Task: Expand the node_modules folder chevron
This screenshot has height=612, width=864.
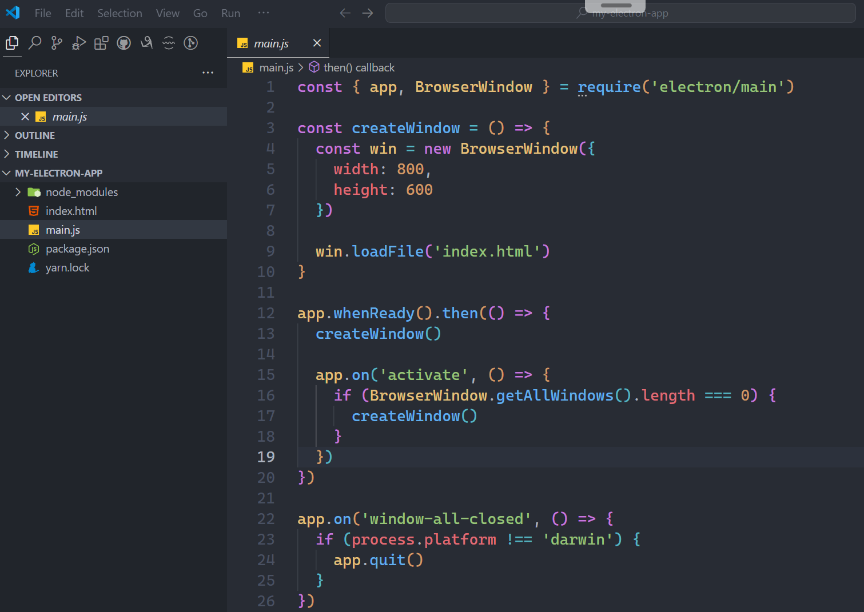Action: click(18, 192)
